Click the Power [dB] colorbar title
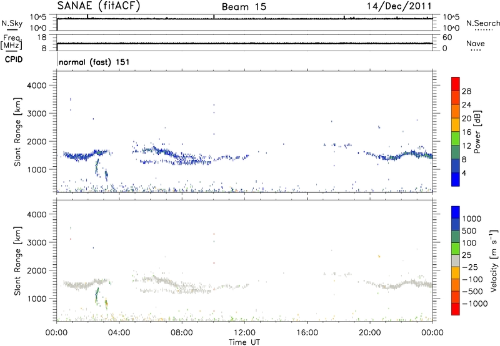This screenshot has height=346, width=500. pyautogui.click(x=477, y=132)
